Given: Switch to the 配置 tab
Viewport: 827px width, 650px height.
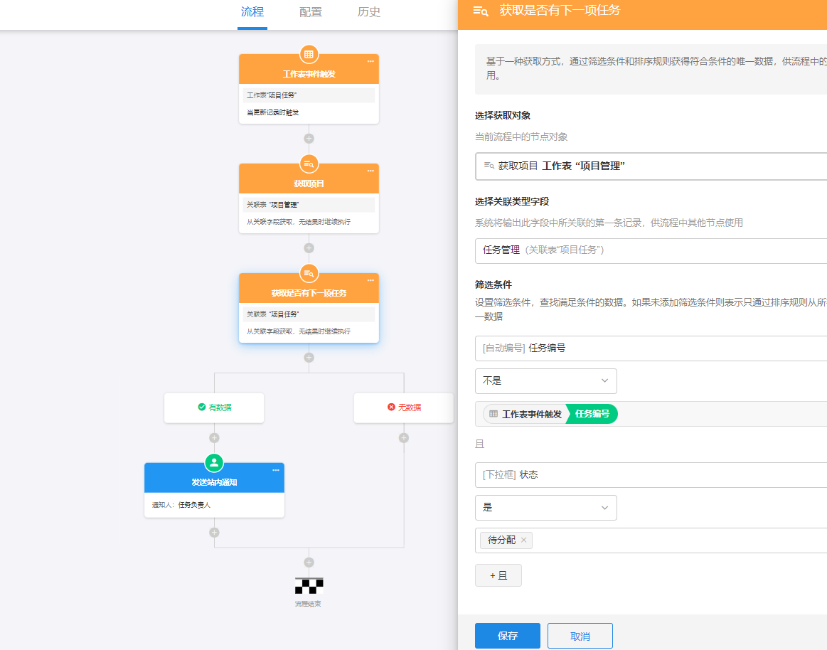Looking at the screenshot, I should click(310, 12).
